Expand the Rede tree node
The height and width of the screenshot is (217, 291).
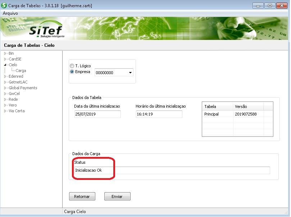tap(5, 99)
